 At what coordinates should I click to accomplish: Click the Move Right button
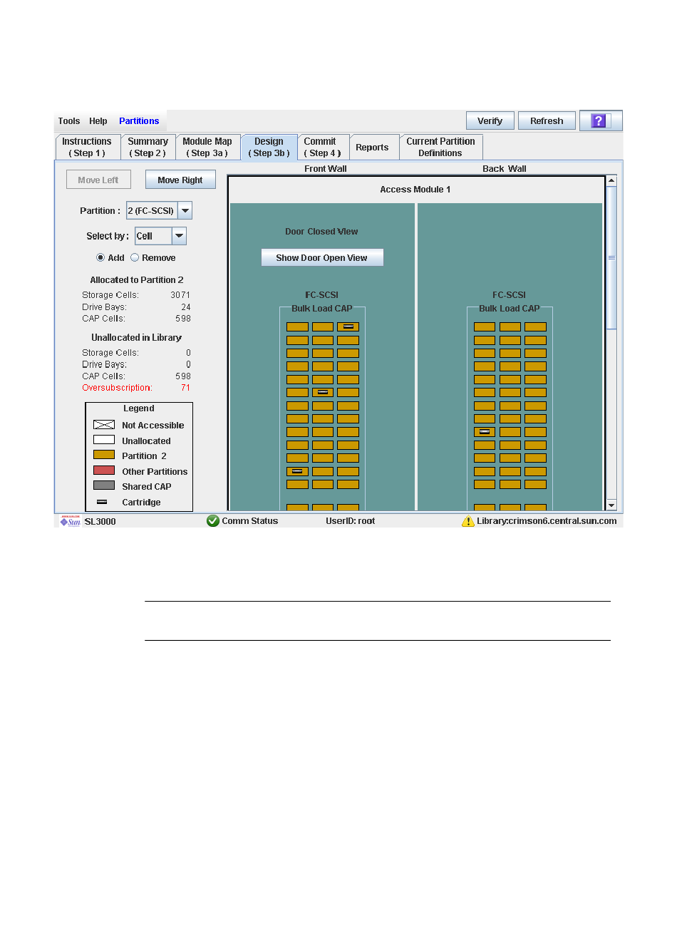pyautogui.click(x=180, y=180)
